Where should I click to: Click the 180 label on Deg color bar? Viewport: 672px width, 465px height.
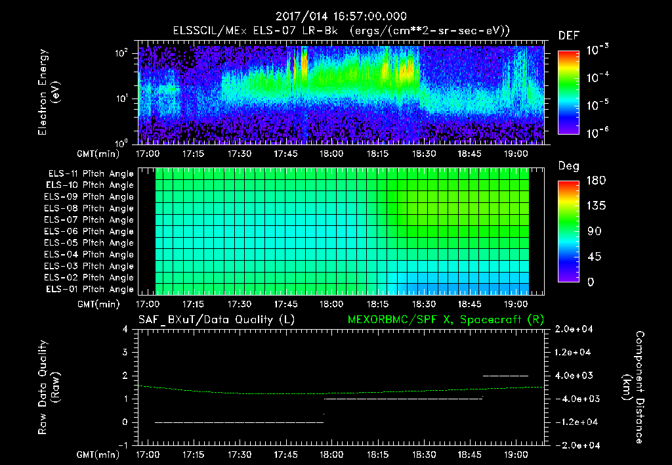(x=596, y=181)
